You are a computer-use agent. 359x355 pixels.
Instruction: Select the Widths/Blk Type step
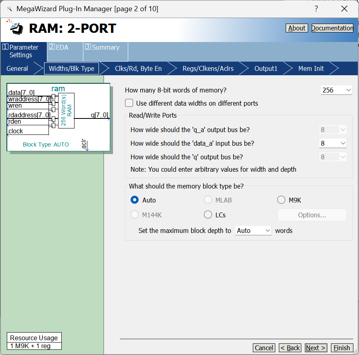click(71, 68)
